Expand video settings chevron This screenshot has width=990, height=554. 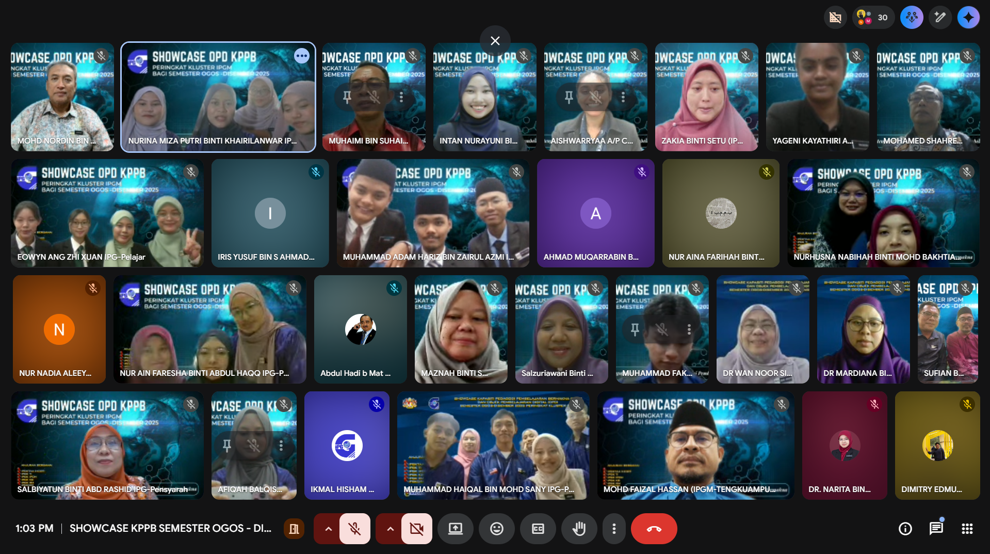390,528
